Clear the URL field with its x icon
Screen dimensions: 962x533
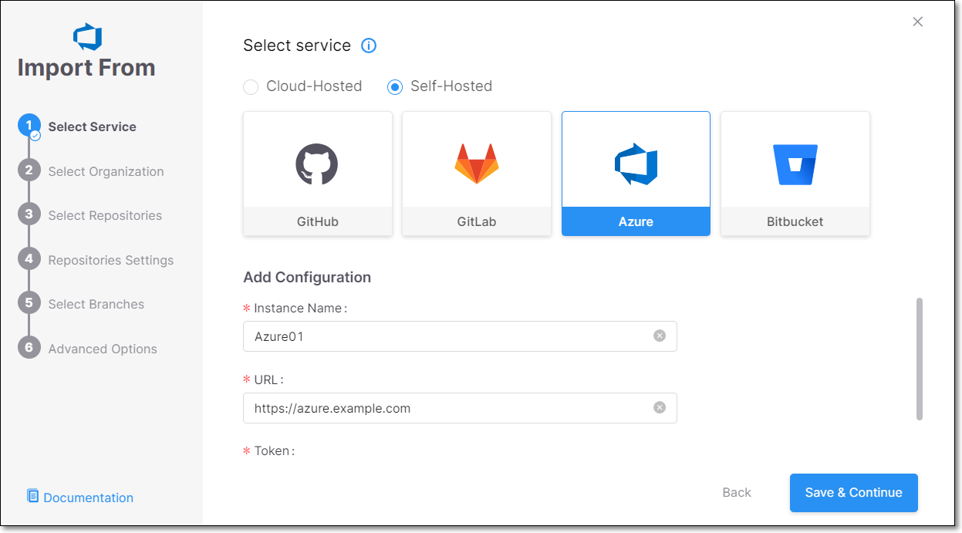pyautogui.click(x=660, y=407)
